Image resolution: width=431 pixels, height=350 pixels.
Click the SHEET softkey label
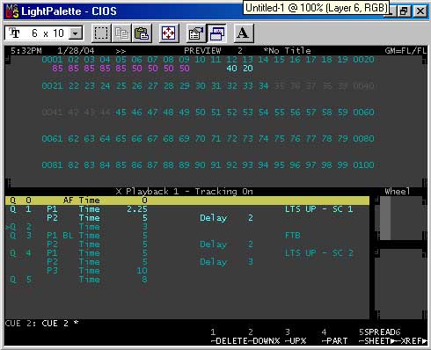click(x=377, y=341)
